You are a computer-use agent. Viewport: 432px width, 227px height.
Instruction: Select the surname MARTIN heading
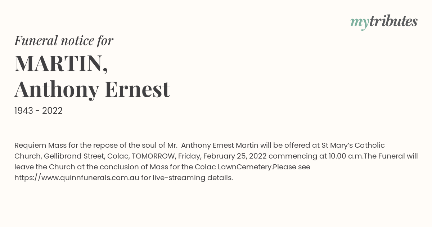pos(61,63)
